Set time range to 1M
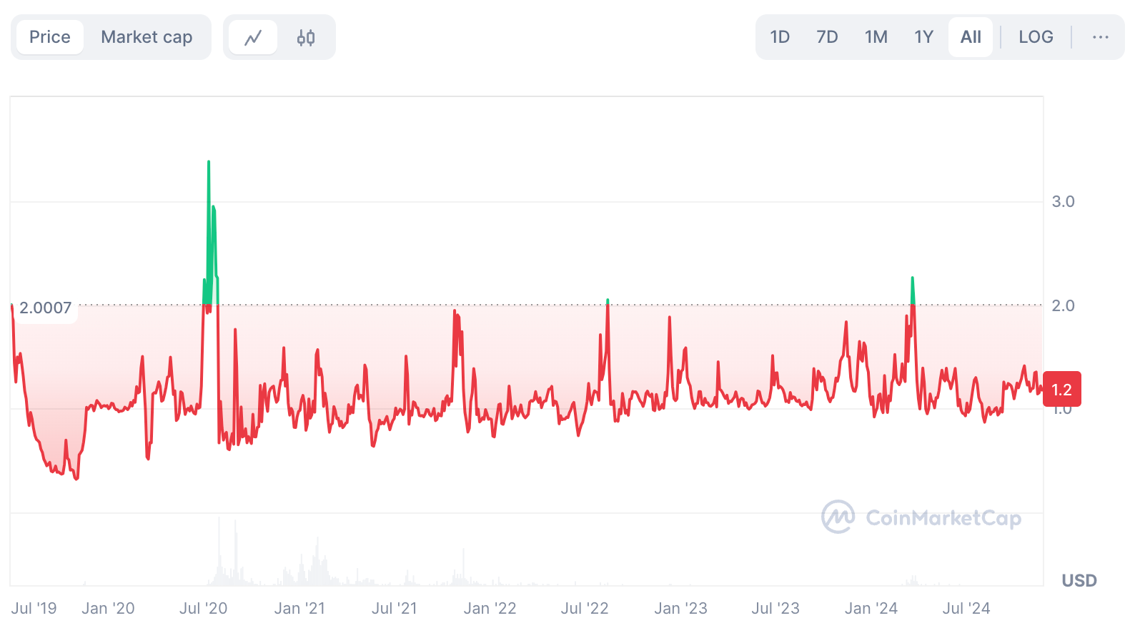 click(x=876, y=37)
